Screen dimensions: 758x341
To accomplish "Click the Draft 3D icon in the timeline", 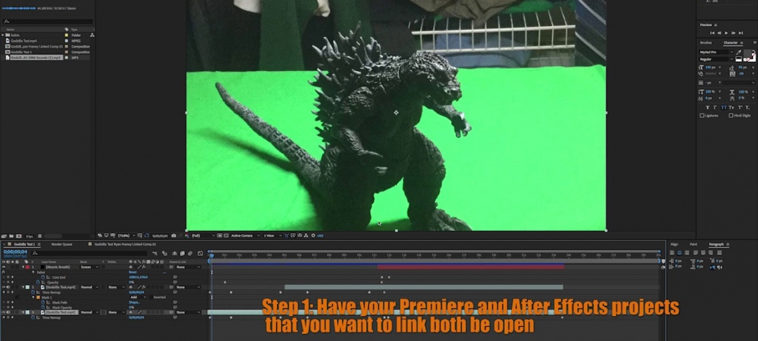I will 164,253.
